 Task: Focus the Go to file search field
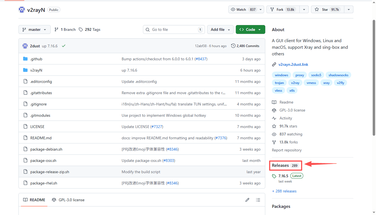point(174,29)
